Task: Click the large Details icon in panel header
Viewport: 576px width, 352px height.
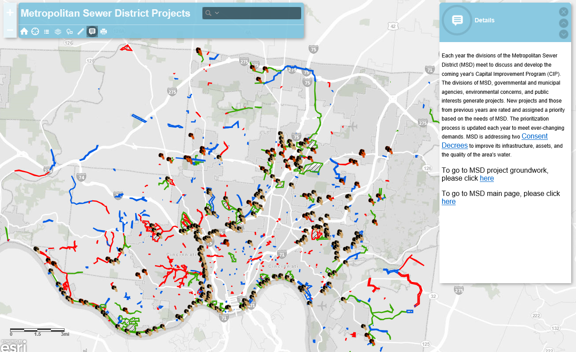Action: (x=457, y=20)
